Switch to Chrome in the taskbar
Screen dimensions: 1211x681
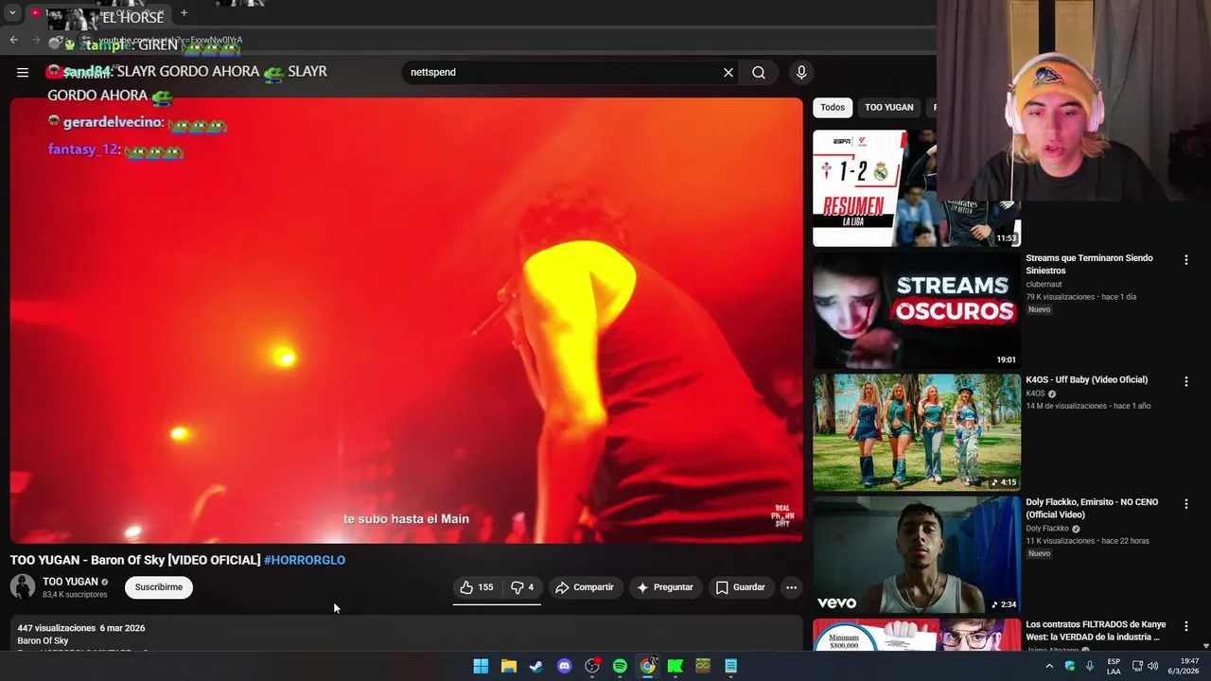click(x=647, y=666)
